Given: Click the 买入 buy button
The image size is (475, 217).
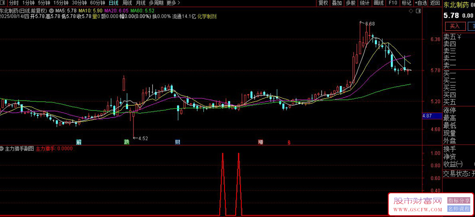Looking at the screenshot, I should pyautogui.click(x=455, y=26).
